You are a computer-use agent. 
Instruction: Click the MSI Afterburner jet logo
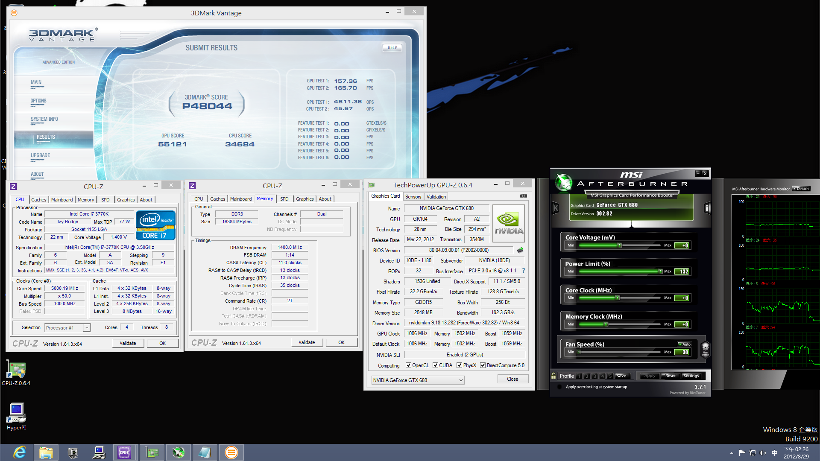(x=564, y=182)
